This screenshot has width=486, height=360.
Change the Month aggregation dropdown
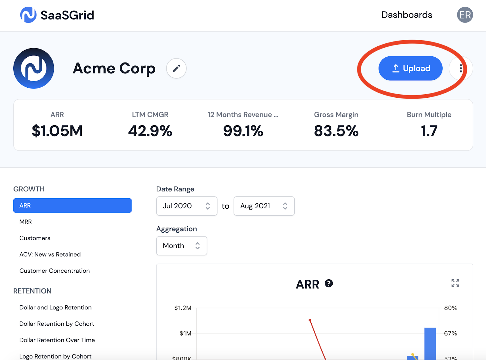click(181, 246)
